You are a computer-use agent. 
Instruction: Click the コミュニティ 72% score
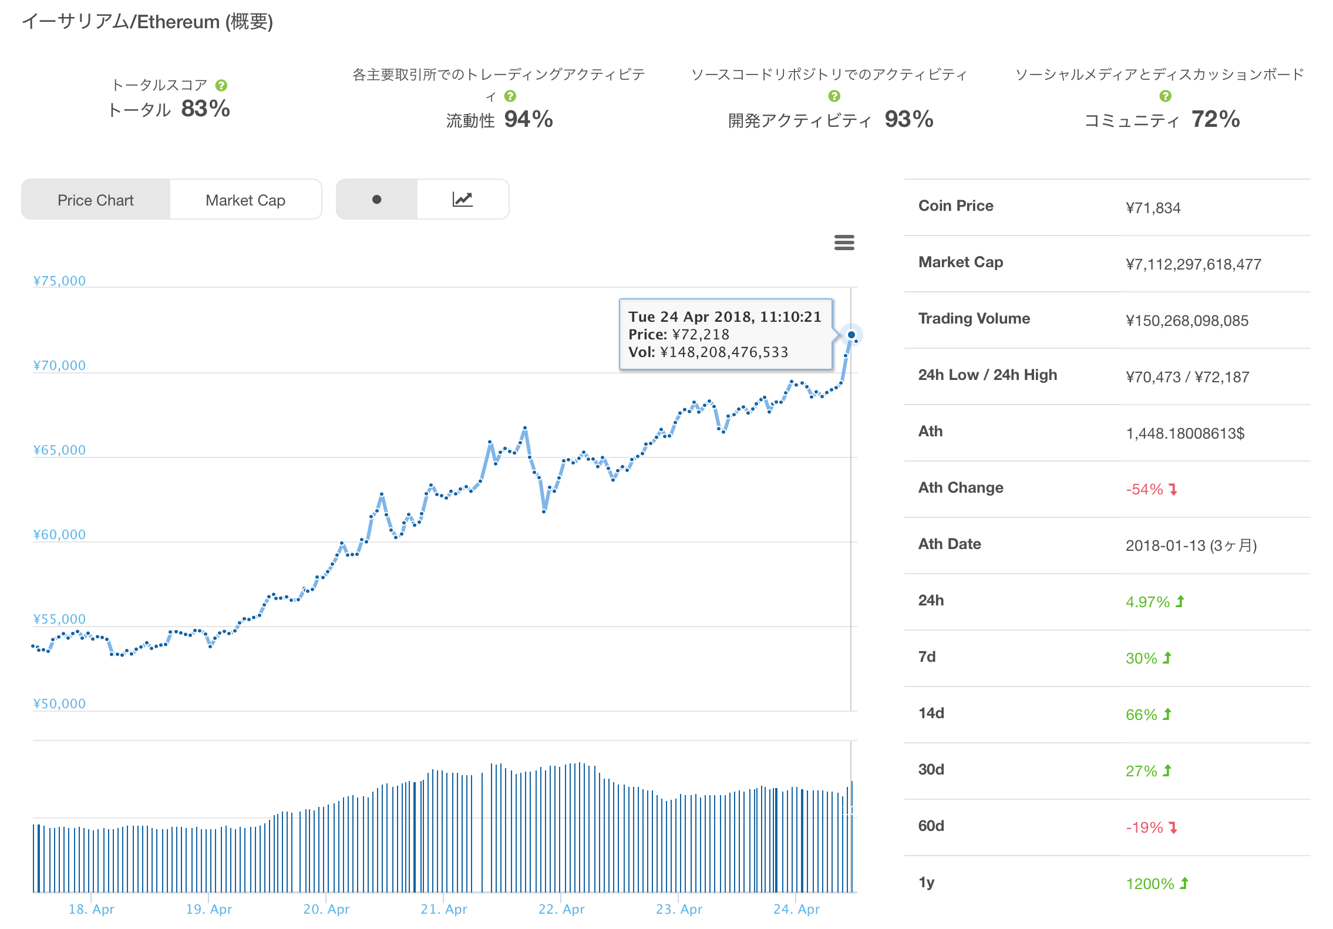tap(1162, 119)
